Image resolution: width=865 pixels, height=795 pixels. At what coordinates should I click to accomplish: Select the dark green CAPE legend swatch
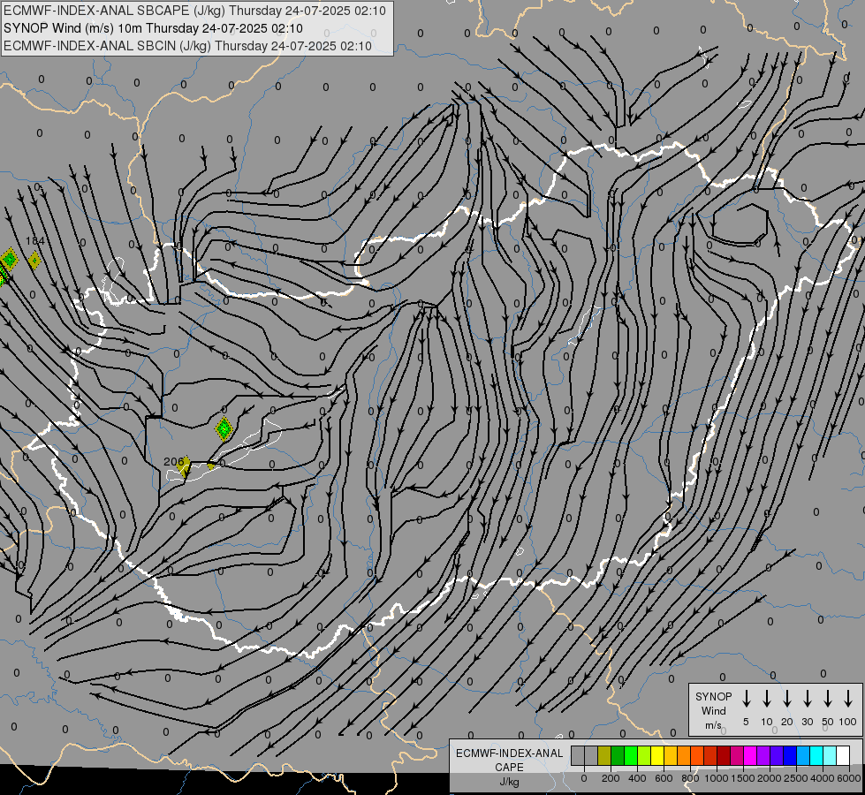click(618, 755)
